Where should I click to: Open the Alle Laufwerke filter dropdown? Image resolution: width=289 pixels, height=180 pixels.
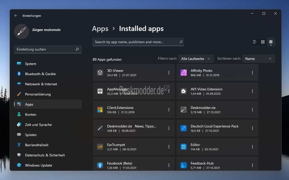point(196,59)
